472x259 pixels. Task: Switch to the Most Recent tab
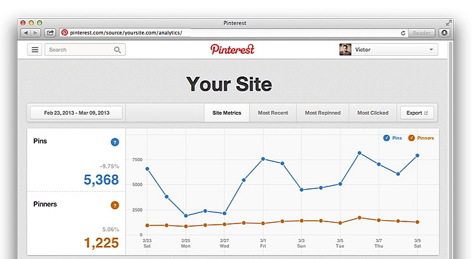273,113
